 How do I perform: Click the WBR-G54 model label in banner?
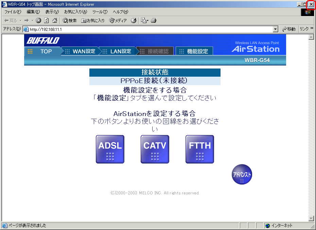tap(257, 60)
